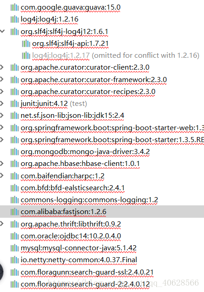Expand the hbase-client:1.0.1 dependency node
The width and height of the screenshot is (204, 292).
2,164
